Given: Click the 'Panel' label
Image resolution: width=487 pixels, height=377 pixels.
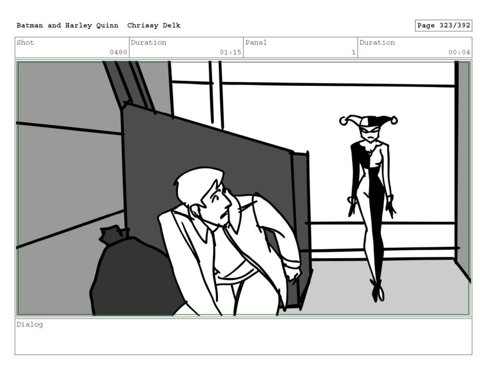Looking at the screenshot, I should click(x=256, y=42).
